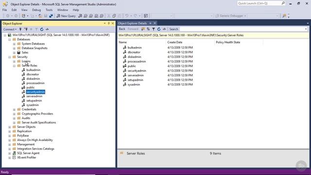Open the Help menu
311x175 pixels.
tap(76, 10)
